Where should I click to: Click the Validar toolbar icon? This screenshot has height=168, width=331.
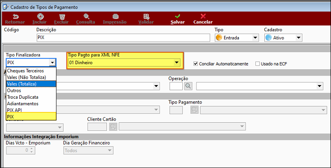146,17
